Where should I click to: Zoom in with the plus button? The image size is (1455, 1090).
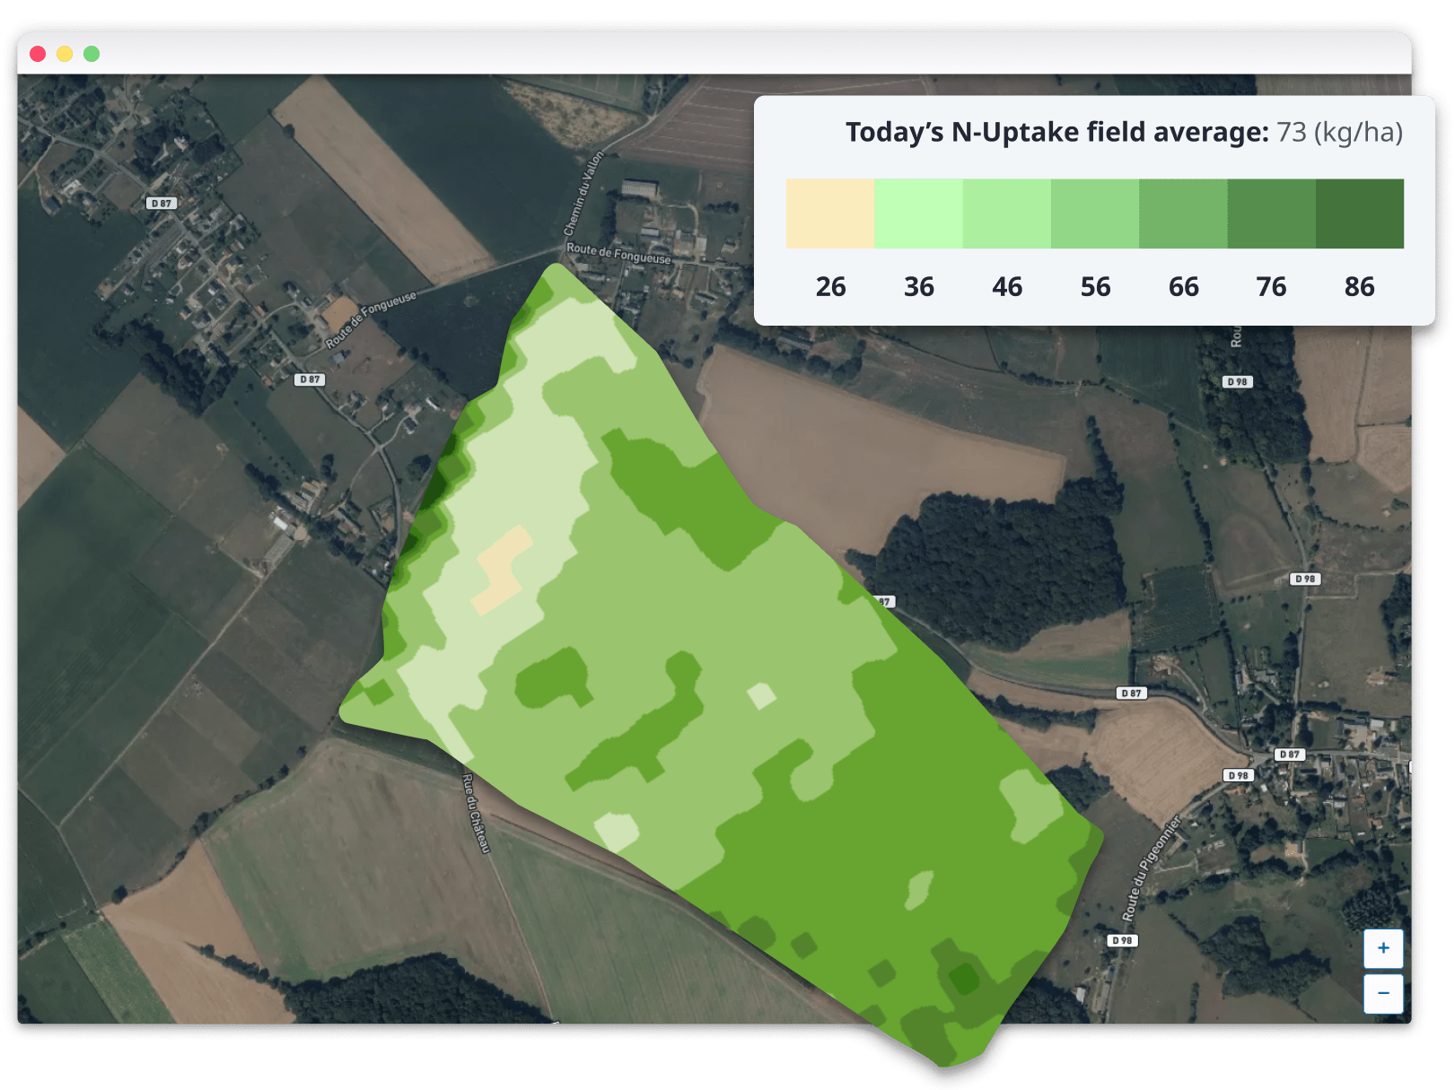(1383, 948)
